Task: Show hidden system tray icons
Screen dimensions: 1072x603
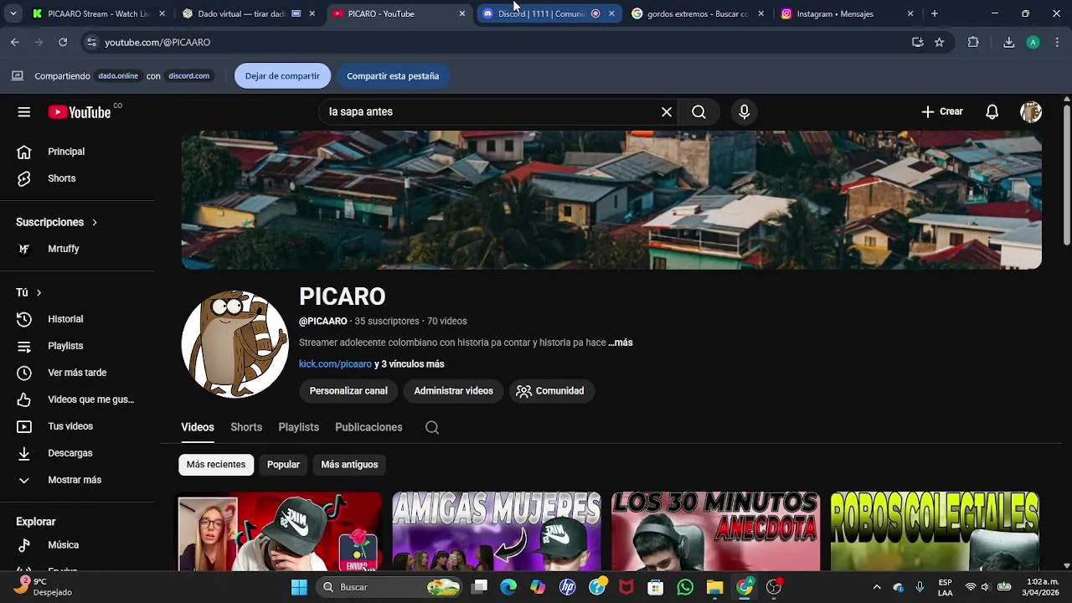Action: [x=877, y=587]
